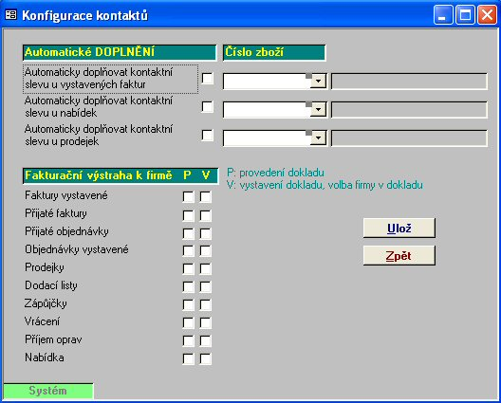Maximize the Konfigurace kontaktů window
The image size is (501, 403).
(x=465, y=14)
